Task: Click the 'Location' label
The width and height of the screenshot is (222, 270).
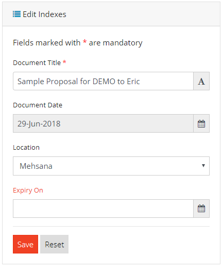Action: (26, 148)
